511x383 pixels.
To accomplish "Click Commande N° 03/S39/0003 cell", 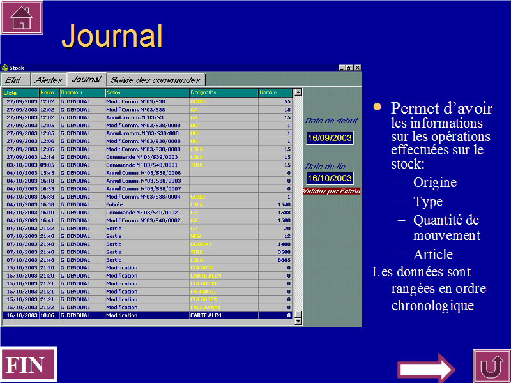I will point(148,157).
